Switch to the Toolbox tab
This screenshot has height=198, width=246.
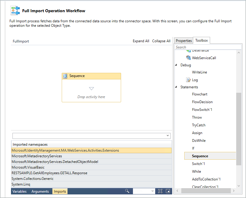[201, 40]
